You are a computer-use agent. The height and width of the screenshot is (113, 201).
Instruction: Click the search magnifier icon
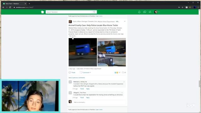coord(94,12)
